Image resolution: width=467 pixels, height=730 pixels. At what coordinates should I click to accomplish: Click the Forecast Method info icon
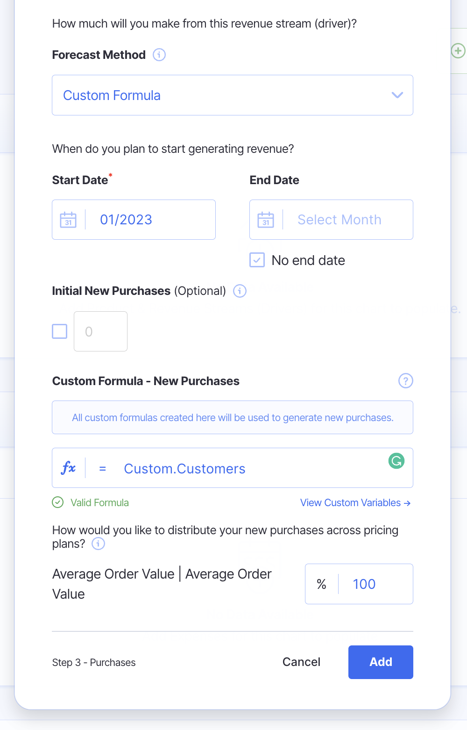[x=159, y=55]
